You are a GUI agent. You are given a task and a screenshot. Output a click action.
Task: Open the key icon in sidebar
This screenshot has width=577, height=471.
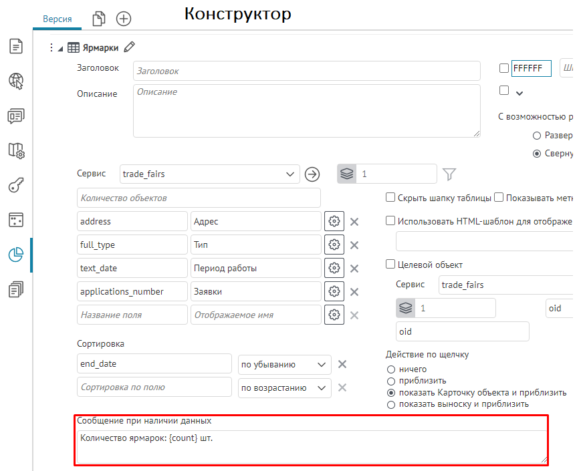pos(16,185)
